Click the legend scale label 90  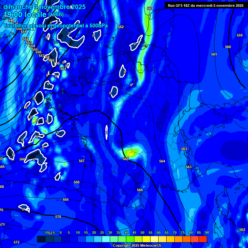coord(207,233)
